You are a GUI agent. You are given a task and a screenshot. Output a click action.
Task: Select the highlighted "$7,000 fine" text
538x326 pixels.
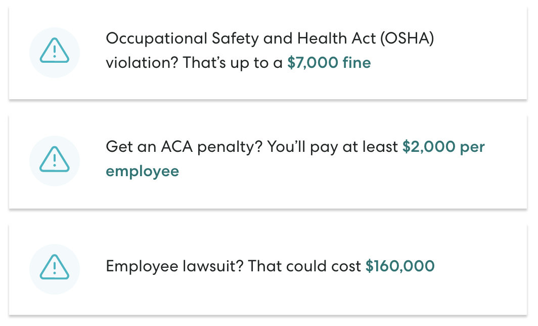[329, 63]
